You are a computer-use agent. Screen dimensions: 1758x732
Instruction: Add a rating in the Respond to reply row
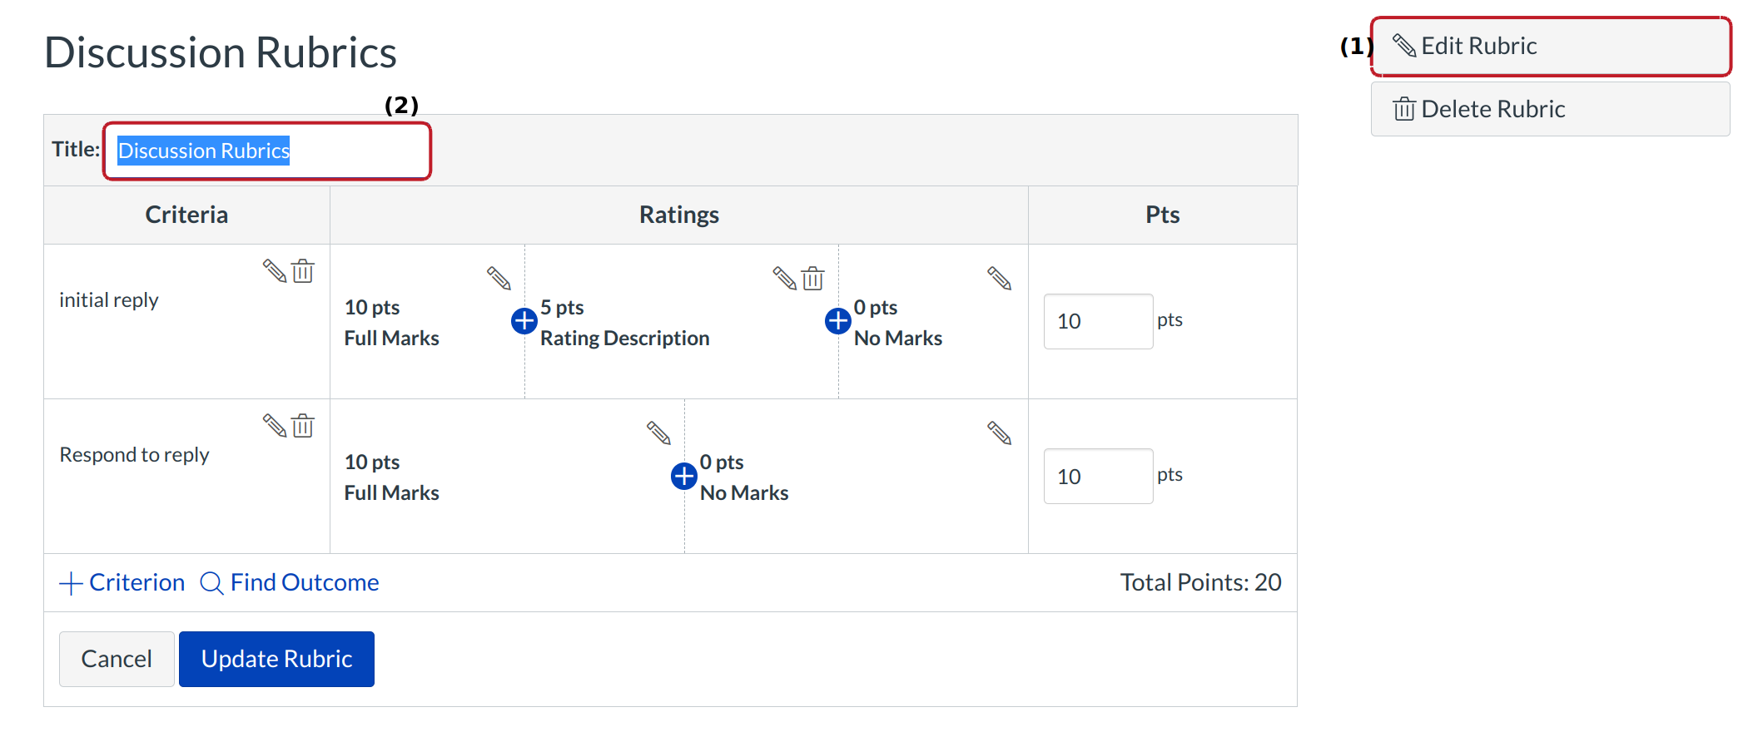pos(684,476)
